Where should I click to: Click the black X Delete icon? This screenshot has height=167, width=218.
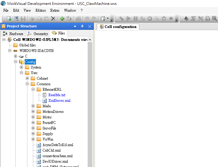[x=53, y=18]
